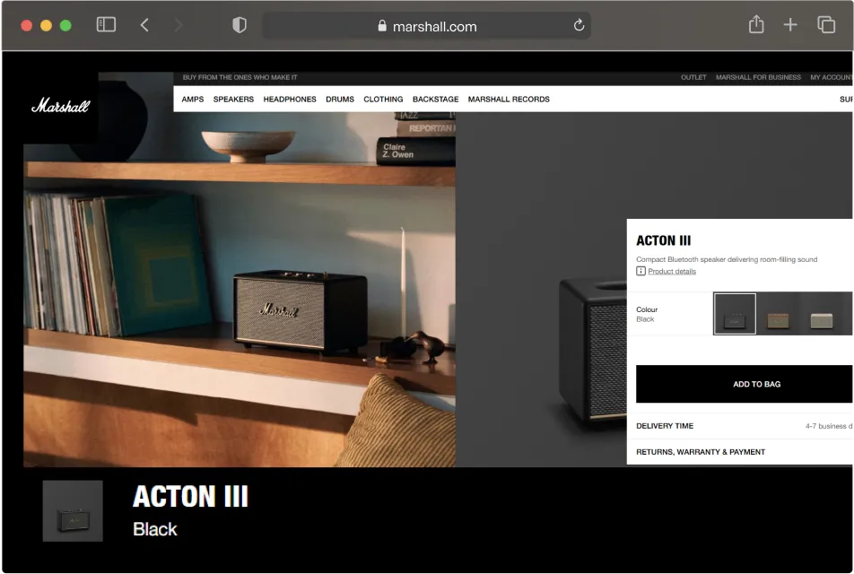Open the Speakers menu
Screen dimensions: 854x574
[x=233, y=100]
